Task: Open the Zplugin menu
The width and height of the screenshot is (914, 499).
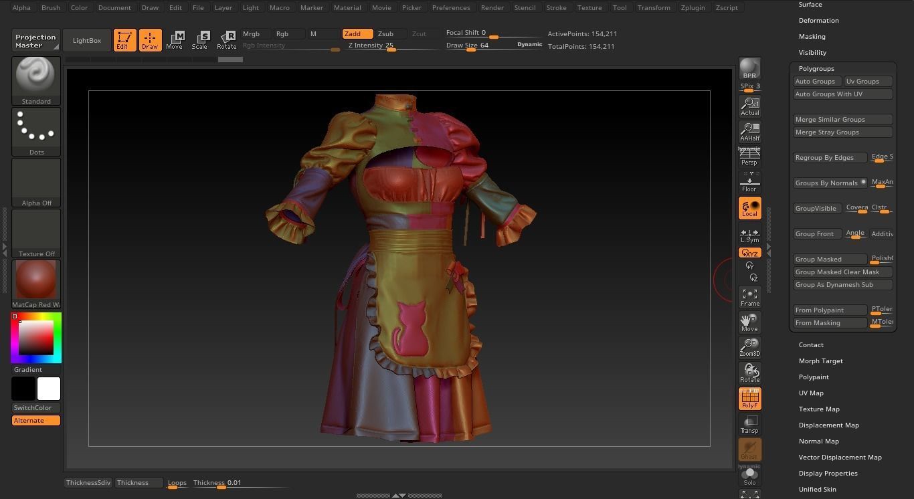Action: tap(693, 7)
